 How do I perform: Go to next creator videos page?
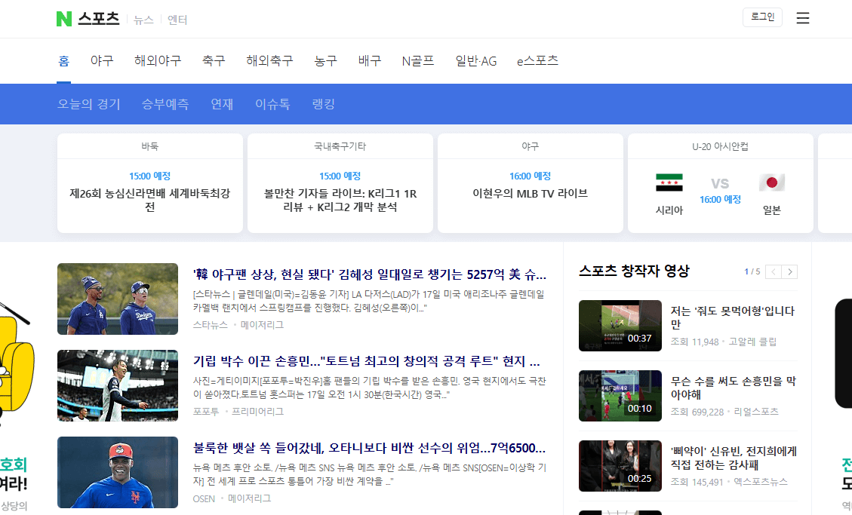789,272
